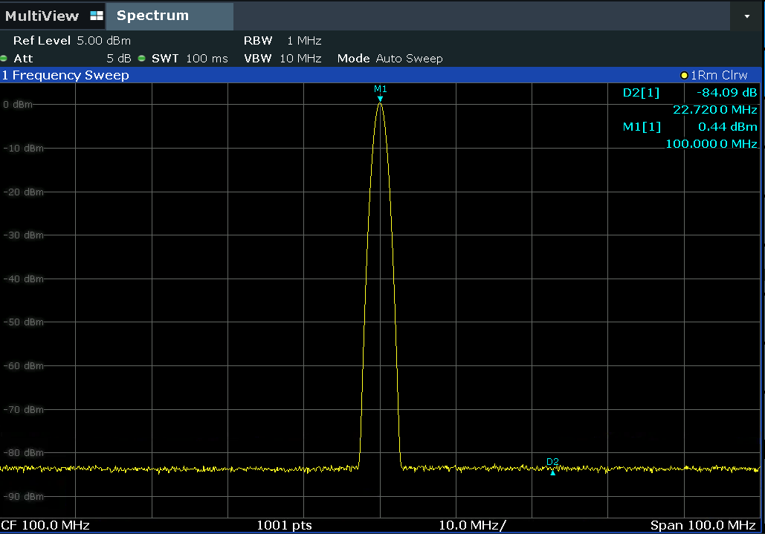This screenshot has height=534, width=765.
Task: Click the -20 dBm axis label
Action: click(23, 192)
